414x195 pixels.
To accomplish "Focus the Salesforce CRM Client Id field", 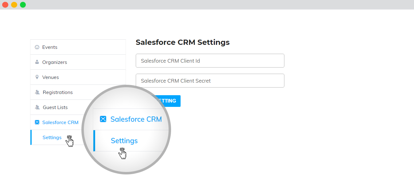I will point(210,61).
